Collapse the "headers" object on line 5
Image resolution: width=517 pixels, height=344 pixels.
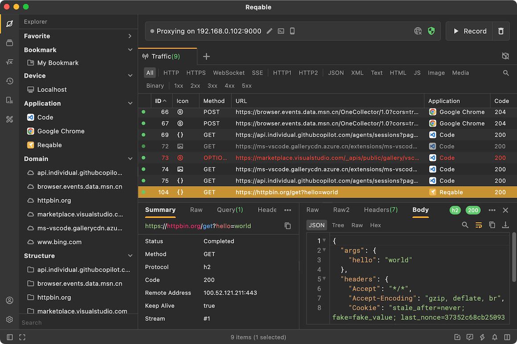coord(324,279)
